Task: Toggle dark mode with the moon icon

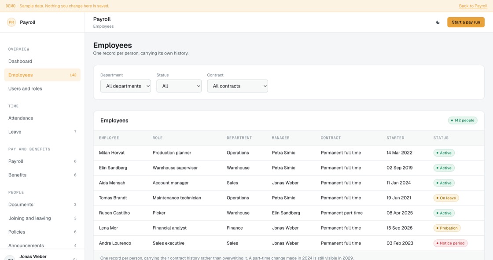Action: click(438, 22)
